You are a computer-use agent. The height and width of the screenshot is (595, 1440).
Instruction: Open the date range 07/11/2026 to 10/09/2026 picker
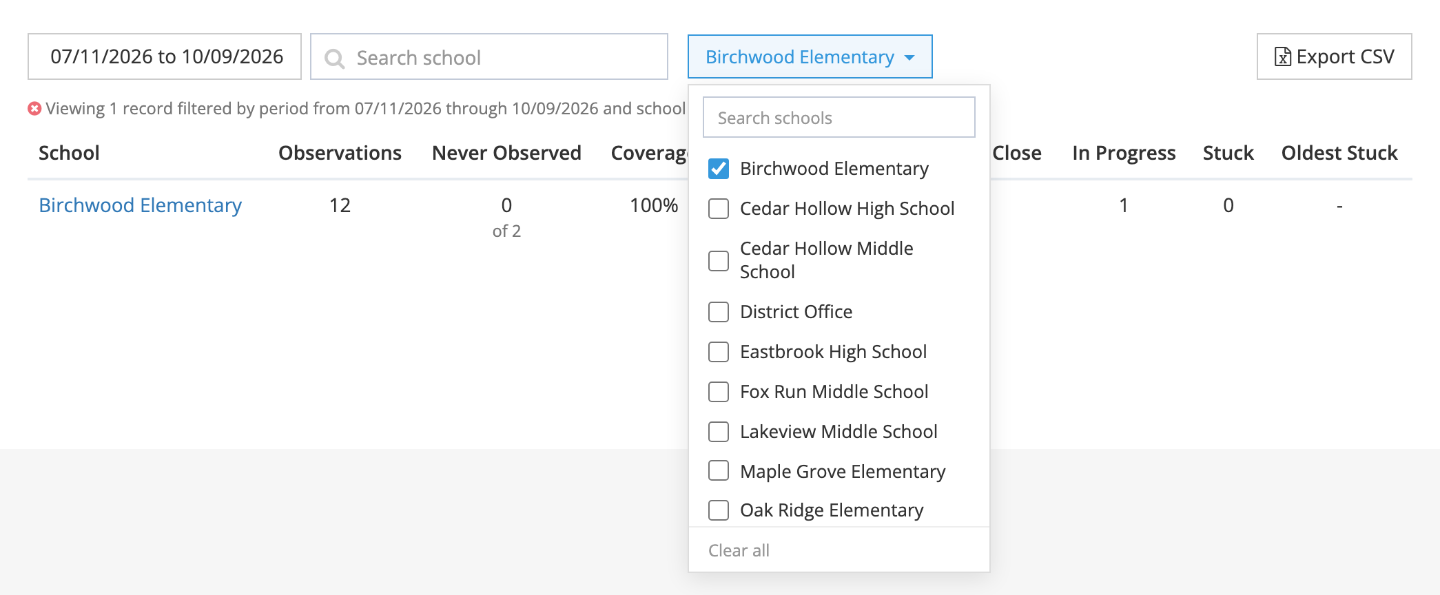pos(165,56)
